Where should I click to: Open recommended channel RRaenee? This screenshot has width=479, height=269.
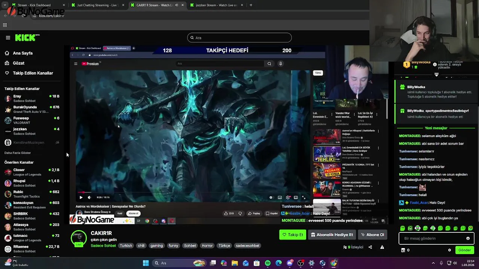pyautogui.click(x=32, y=249)
